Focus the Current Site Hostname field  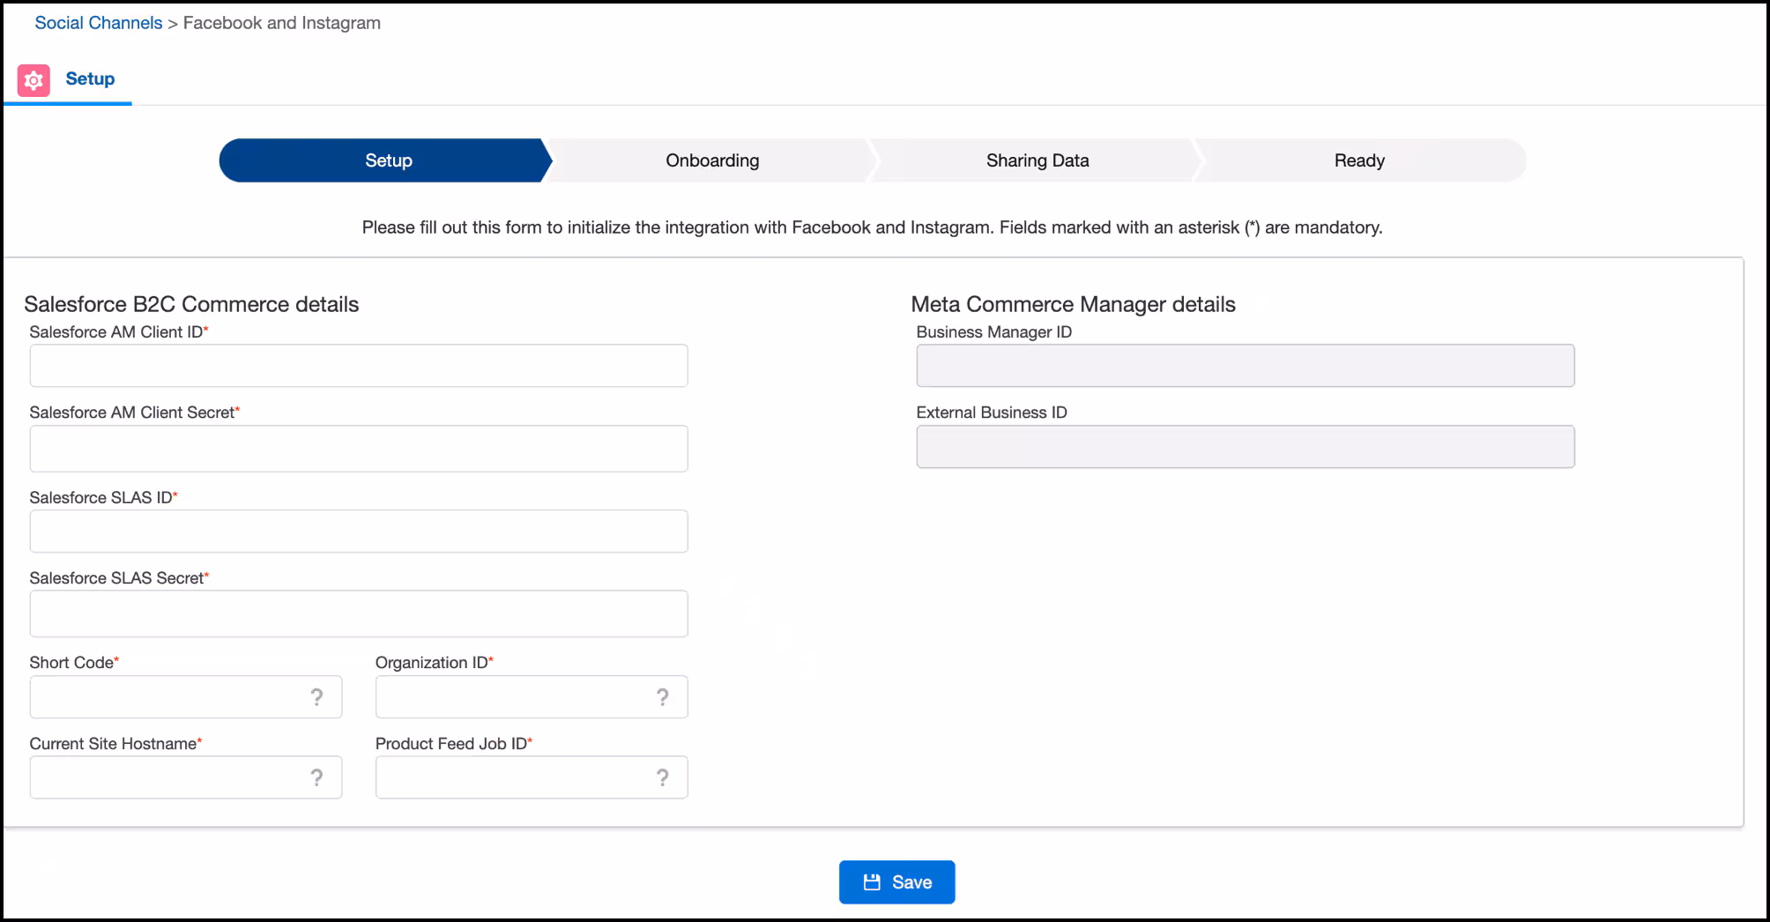click(186, 777)
